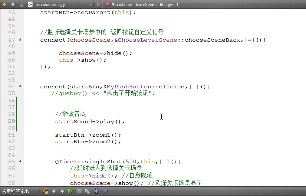Click the text startBtn->zoom1();
Screen dimensions: 306x196
pyautogui.click(x=88, y=135)
